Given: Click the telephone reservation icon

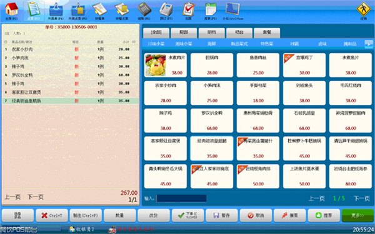Looking at the screenshot, I should point(166,9).
